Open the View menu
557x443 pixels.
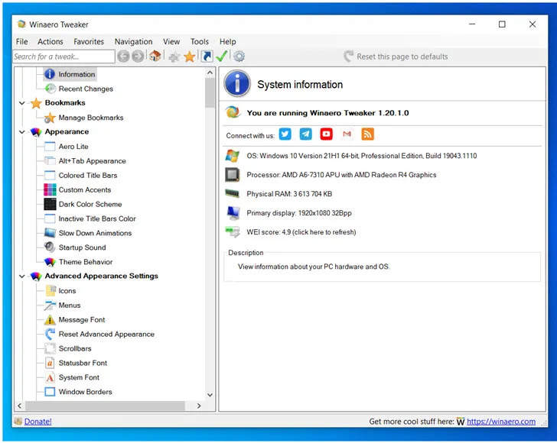pyautogui.click(x=171, y=41)
